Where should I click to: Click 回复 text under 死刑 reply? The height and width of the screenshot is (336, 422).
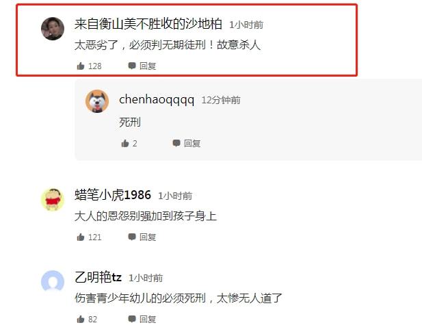pyautogui.click(x=192, y=143)
